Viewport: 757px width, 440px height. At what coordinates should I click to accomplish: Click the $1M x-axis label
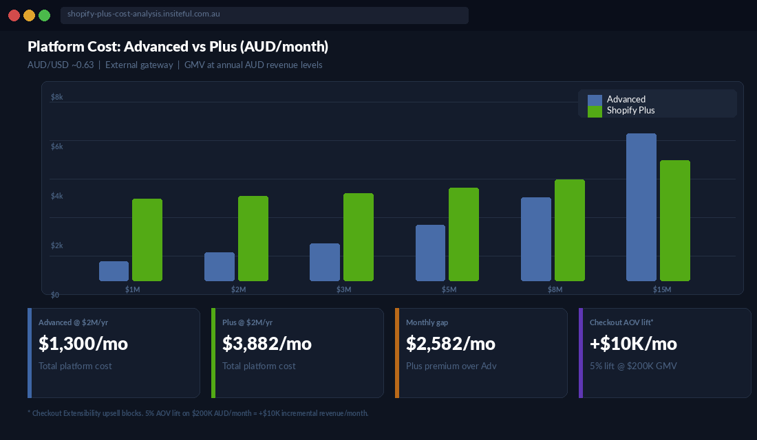(x=132, y=289)
